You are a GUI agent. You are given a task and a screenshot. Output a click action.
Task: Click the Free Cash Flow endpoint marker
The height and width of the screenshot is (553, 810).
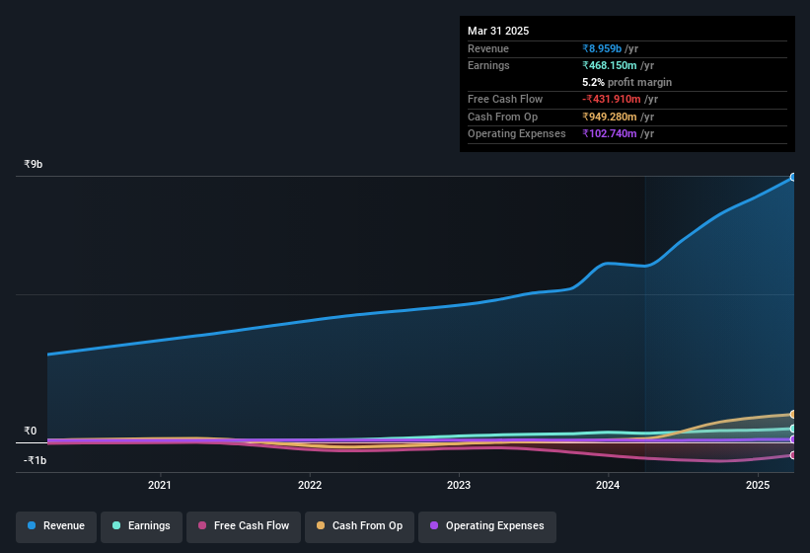coord(793,455)
